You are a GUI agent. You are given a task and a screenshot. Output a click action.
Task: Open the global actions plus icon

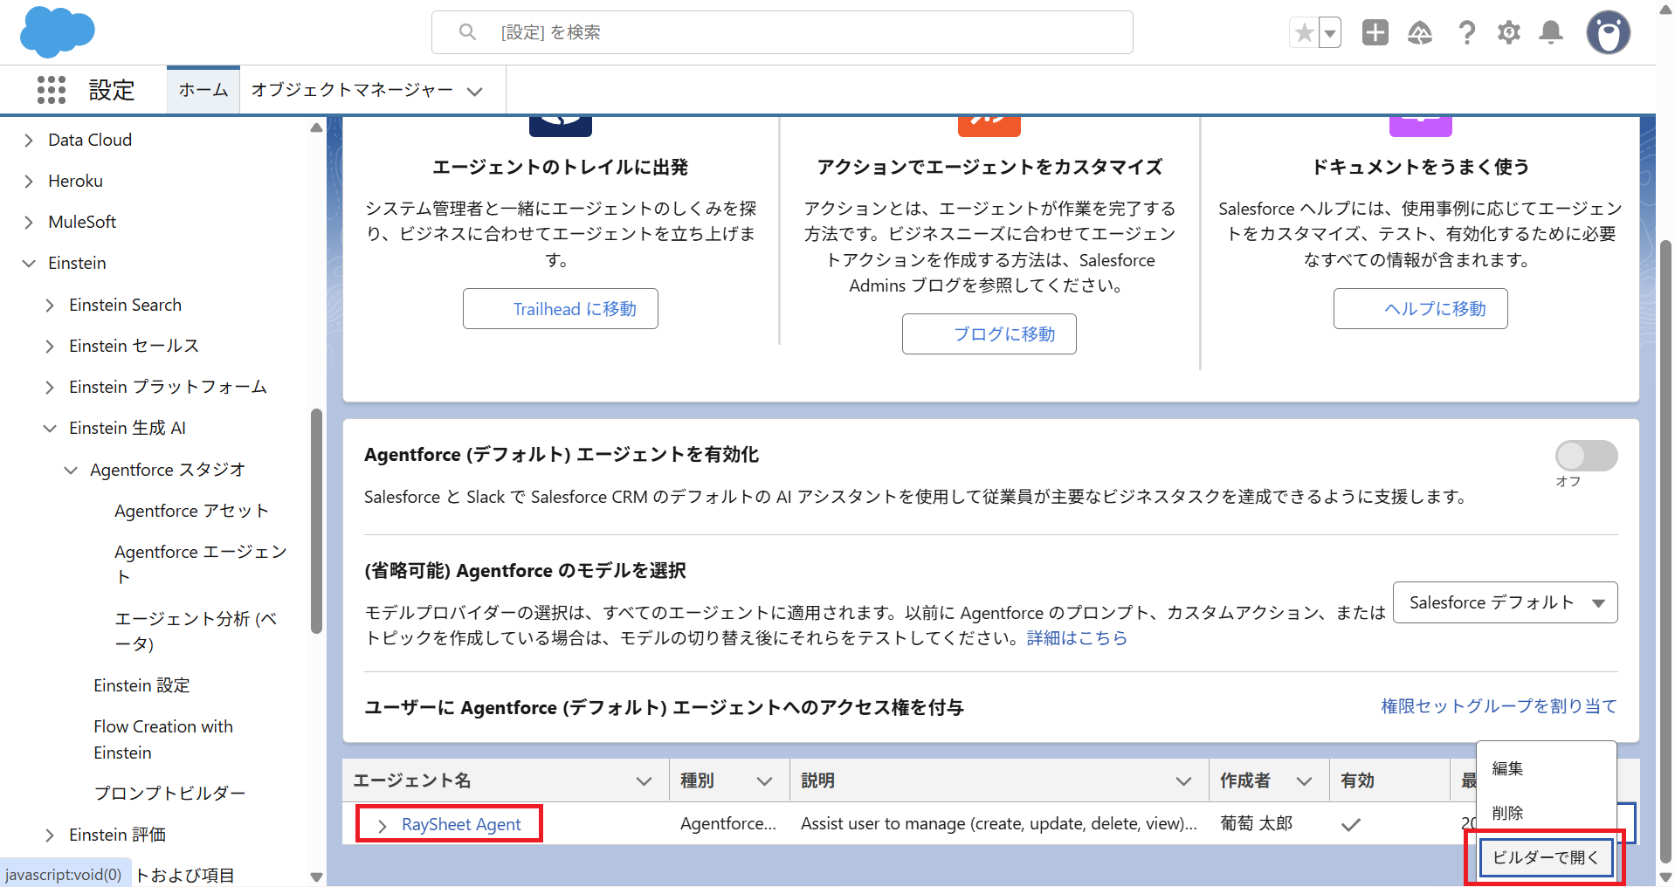[x=1375, y=33]
